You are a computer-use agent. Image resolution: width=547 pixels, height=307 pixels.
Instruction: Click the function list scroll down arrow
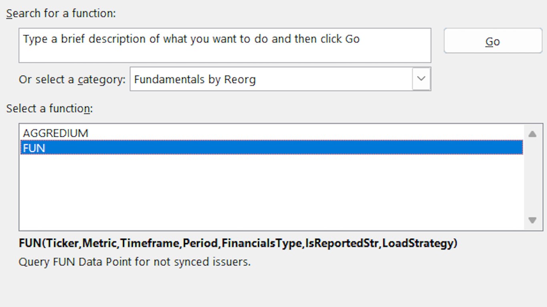pos(532,220)
